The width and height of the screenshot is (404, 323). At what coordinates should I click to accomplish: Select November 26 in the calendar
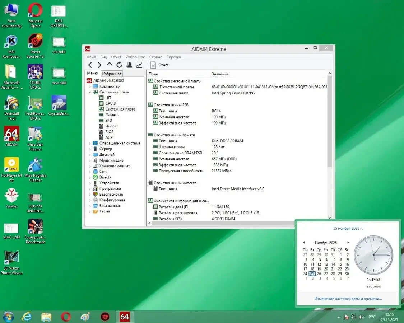pyautogui.click(x=319, y=273)
